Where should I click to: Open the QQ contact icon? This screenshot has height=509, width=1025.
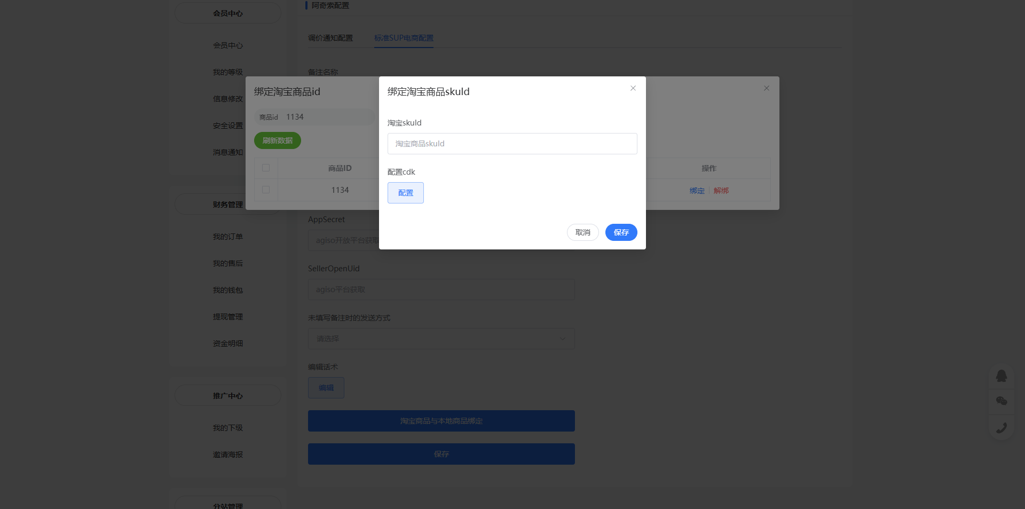pos(1002,376)
